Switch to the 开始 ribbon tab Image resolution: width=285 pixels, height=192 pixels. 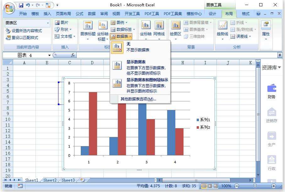23,14
